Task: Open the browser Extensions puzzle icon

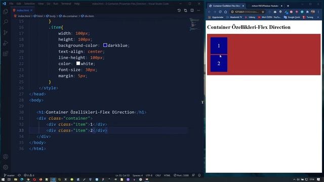Action: 307,12
